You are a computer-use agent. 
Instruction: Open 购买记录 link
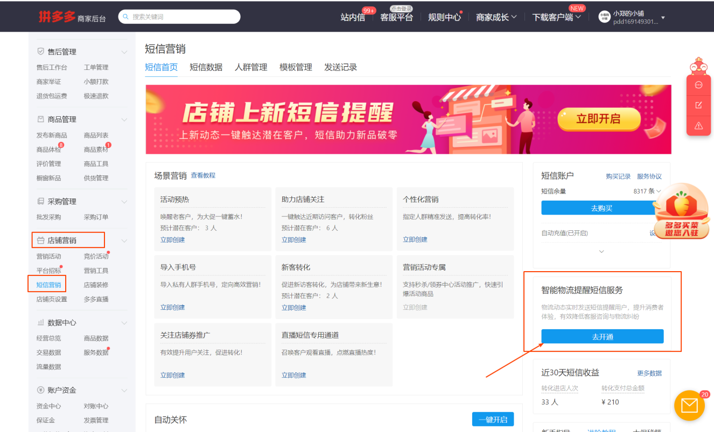(x=618, y=176)
